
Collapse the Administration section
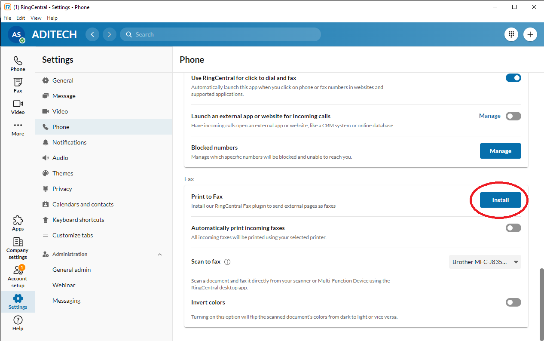coord(160,254)
